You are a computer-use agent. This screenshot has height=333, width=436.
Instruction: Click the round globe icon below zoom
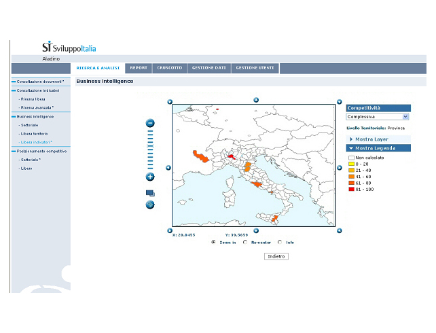click(x=150, y=205)
